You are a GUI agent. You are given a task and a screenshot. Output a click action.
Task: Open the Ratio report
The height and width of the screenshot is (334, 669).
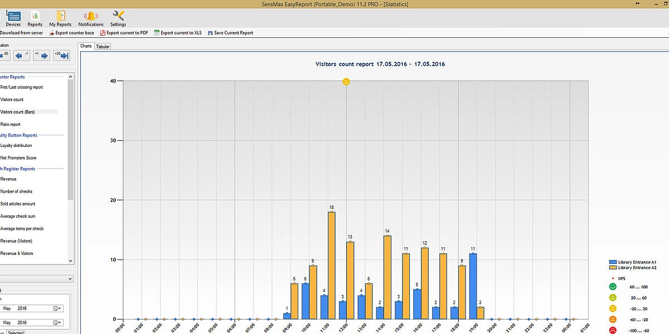point(11,124)
